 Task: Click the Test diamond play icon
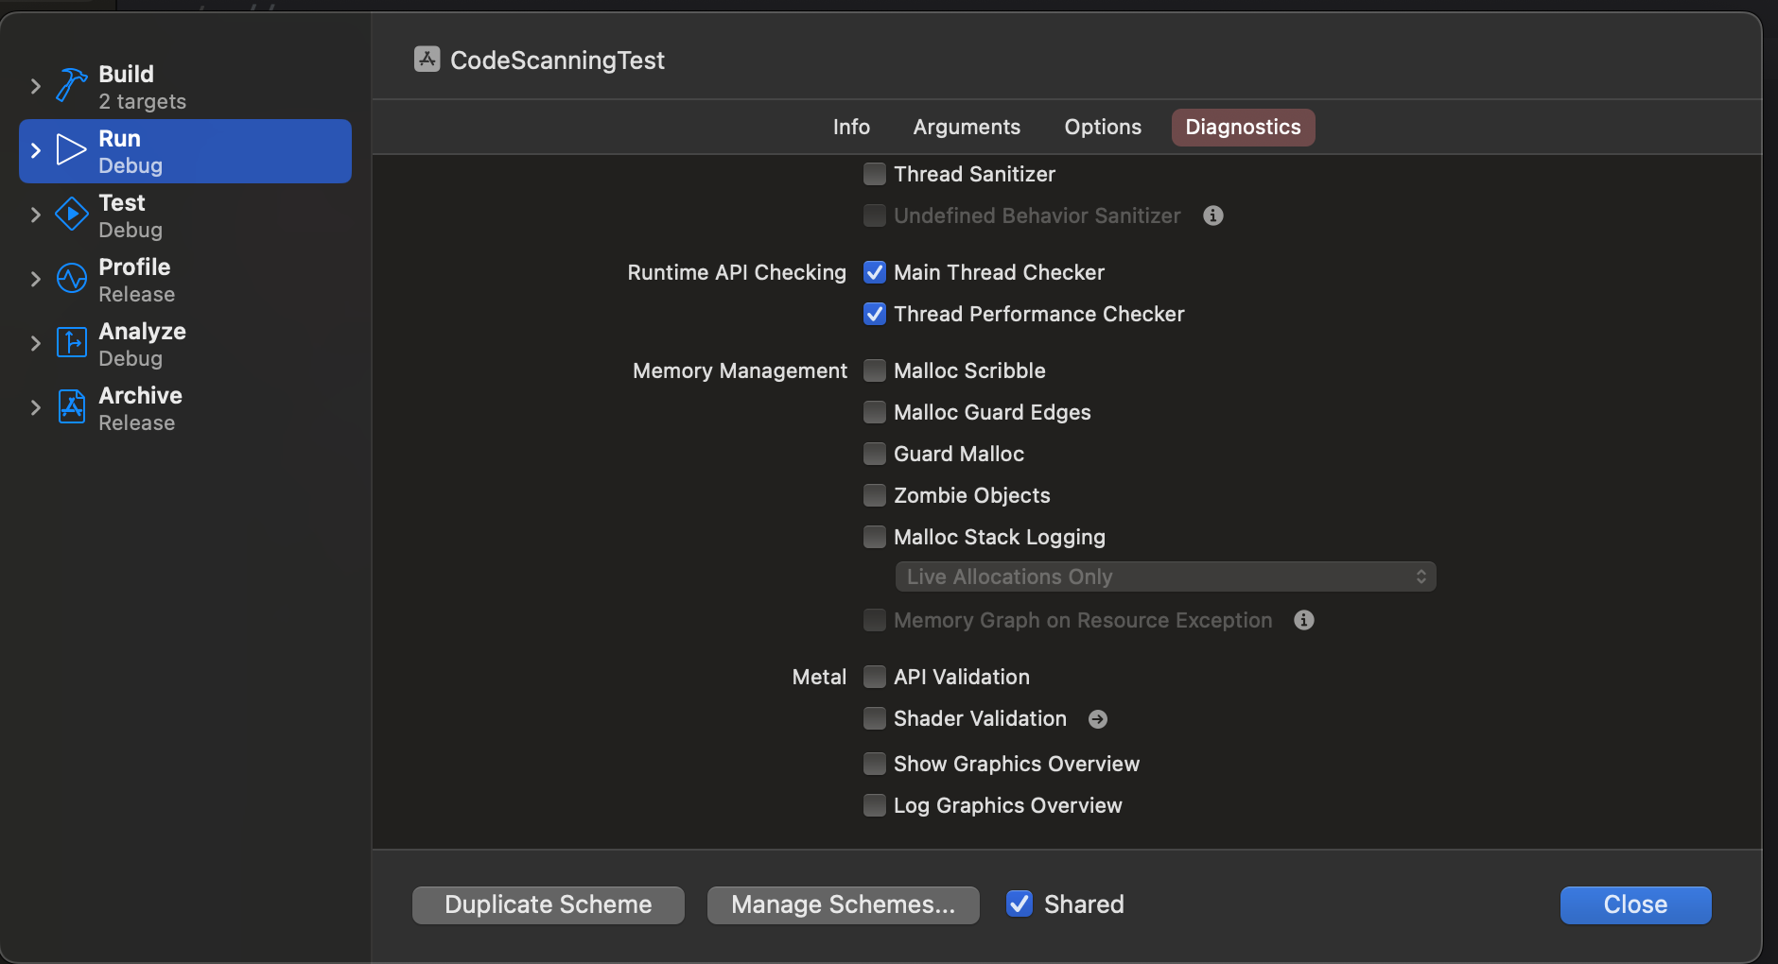click(71, 215)
